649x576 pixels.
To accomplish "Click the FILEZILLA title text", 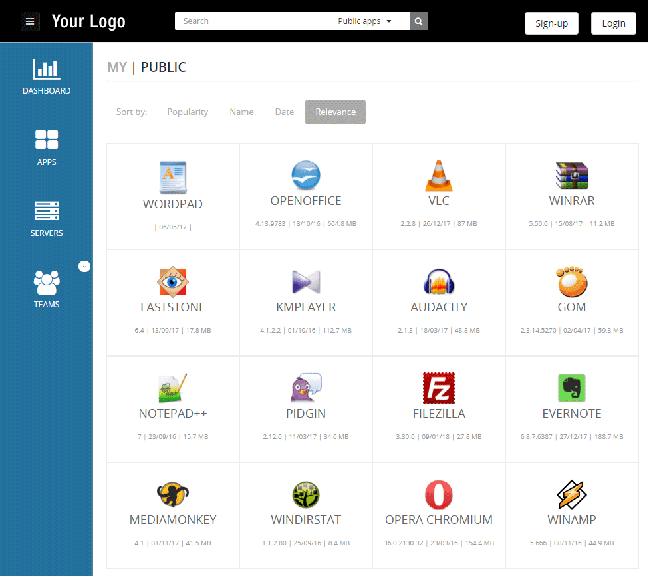I will pyautogui.click(x=439, y=413).
